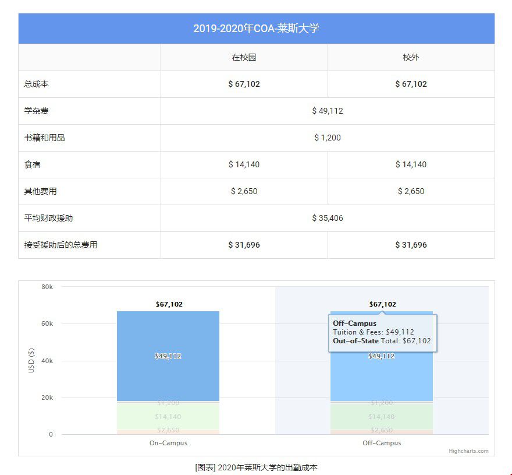
Task: Select 食宿 value under 在校园 column
Action: tap(244, 164)
